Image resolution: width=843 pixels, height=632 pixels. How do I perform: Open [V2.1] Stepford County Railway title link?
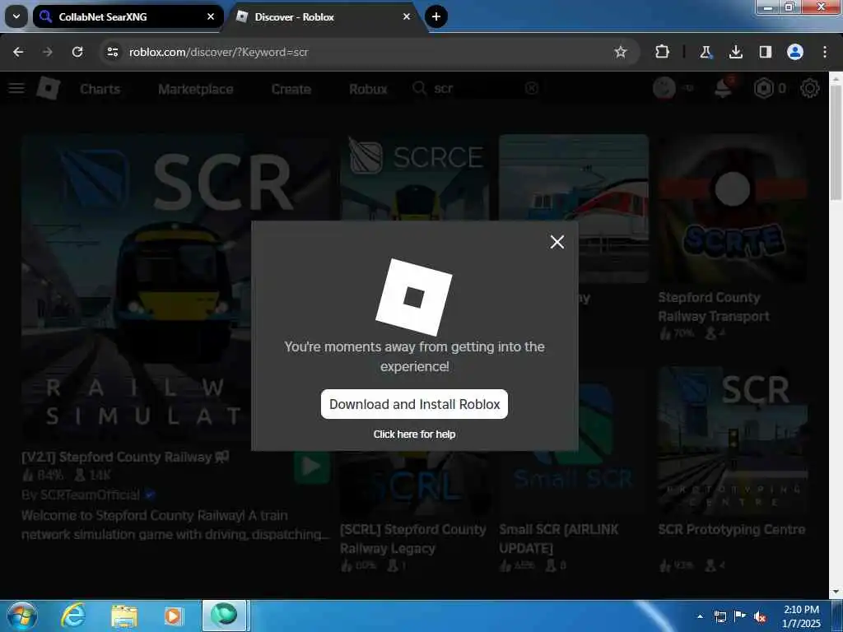125,457
